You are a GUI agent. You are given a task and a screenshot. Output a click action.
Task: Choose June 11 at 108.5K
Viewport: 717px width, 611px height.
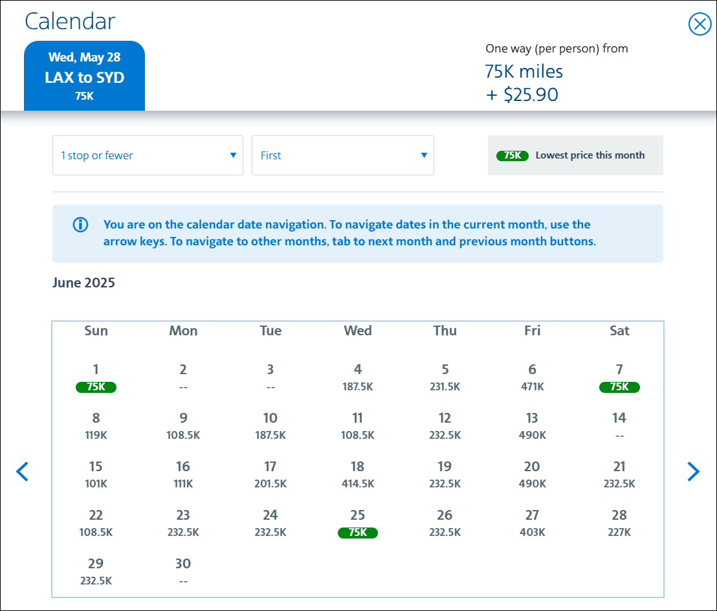[358, 427]
